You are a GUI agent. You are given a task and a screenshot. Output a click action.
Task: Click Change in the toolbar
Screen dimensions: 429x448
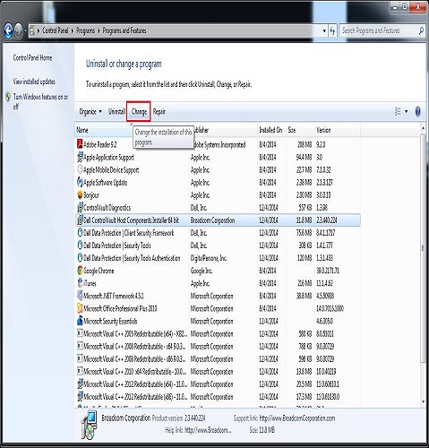pyautogui.click(x=139, y=112)
